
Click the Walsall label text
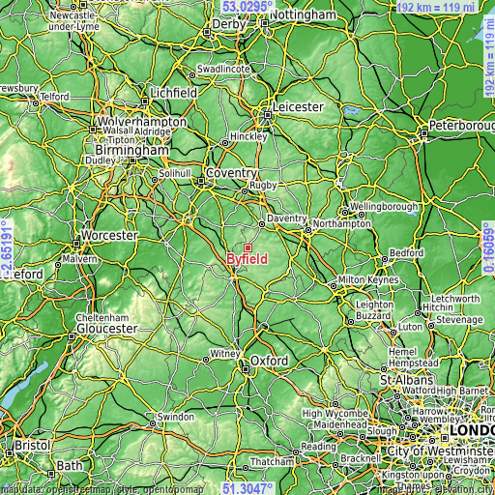(x=118, y=131)
